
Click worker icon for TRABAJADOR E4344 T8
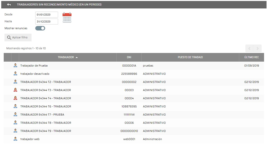(x=15, y=123)
